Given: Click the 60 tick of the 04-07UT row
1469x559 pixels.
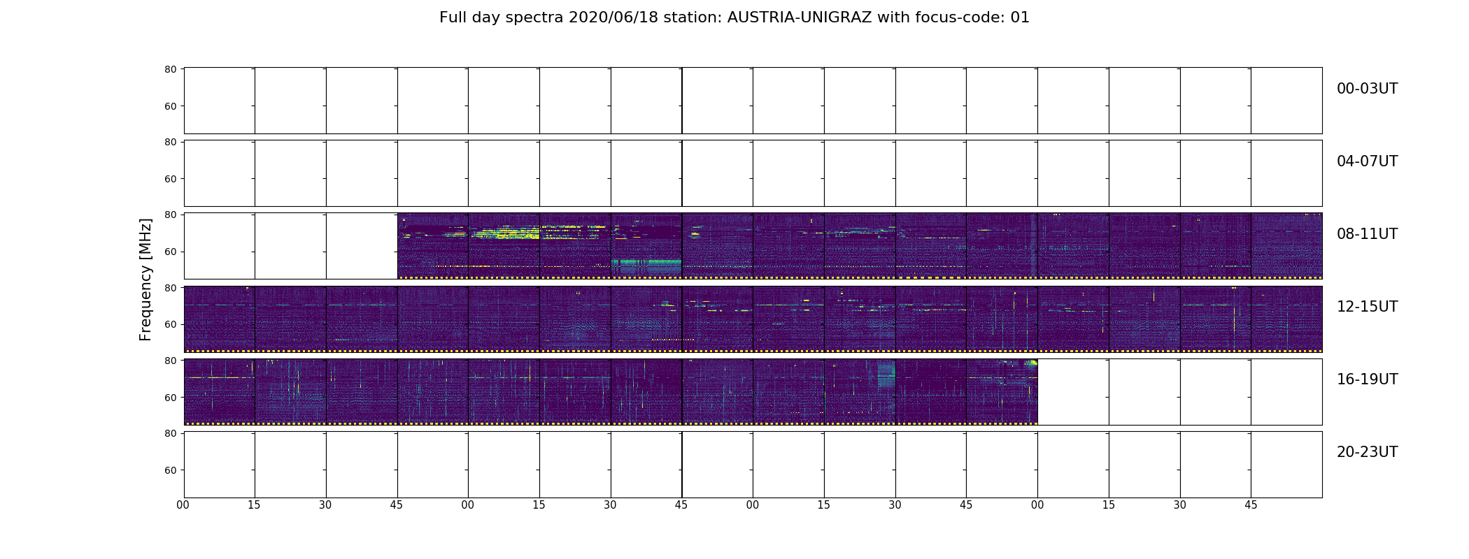Looking at the screenshot, I should point(170,179).
